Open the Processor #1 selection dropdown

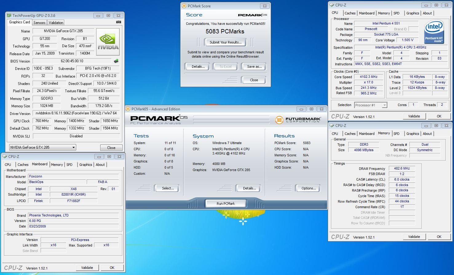pos(370,105)
